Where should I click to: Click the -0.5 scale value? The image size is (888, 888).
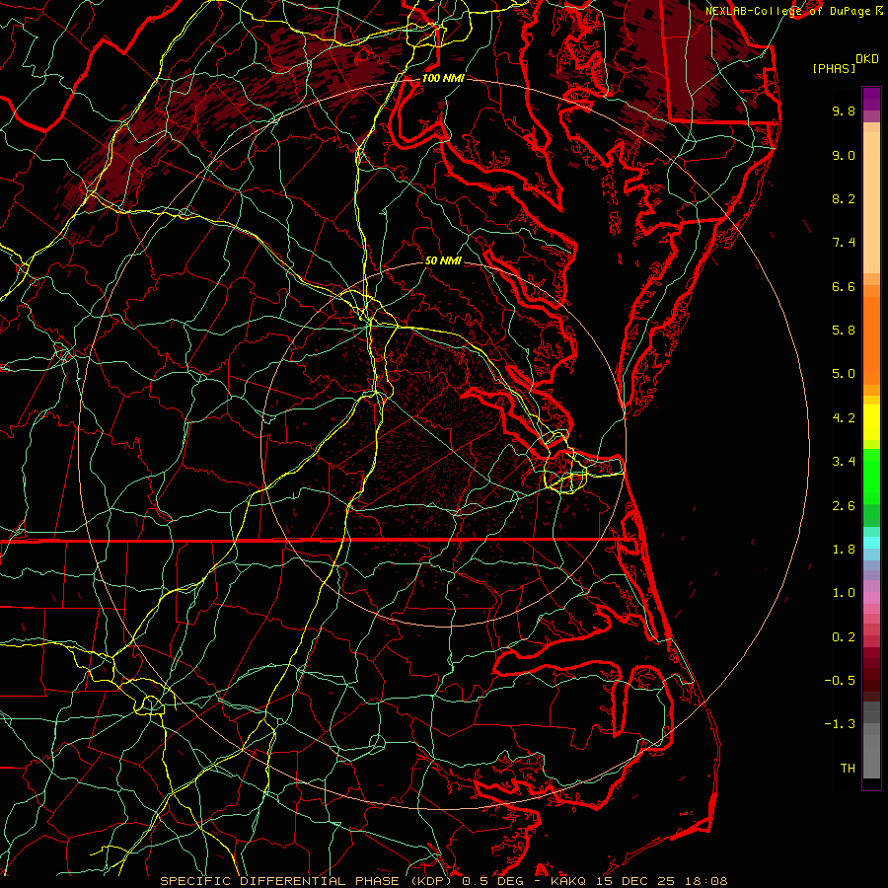point(840,681)
